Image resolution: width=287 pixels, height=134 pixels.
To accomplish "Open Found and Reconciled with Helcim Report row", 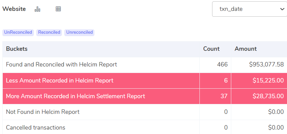I will click(x=145, y=65).
